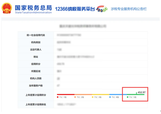
Task: Click the blurred organization name title
Action: pyautogui.click(x=83, y=26)
